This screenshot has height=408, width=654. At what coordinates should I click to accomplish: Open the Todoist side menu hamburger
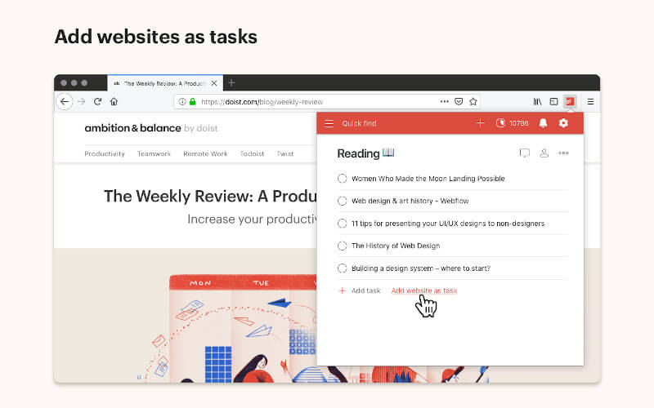(329, 124)
